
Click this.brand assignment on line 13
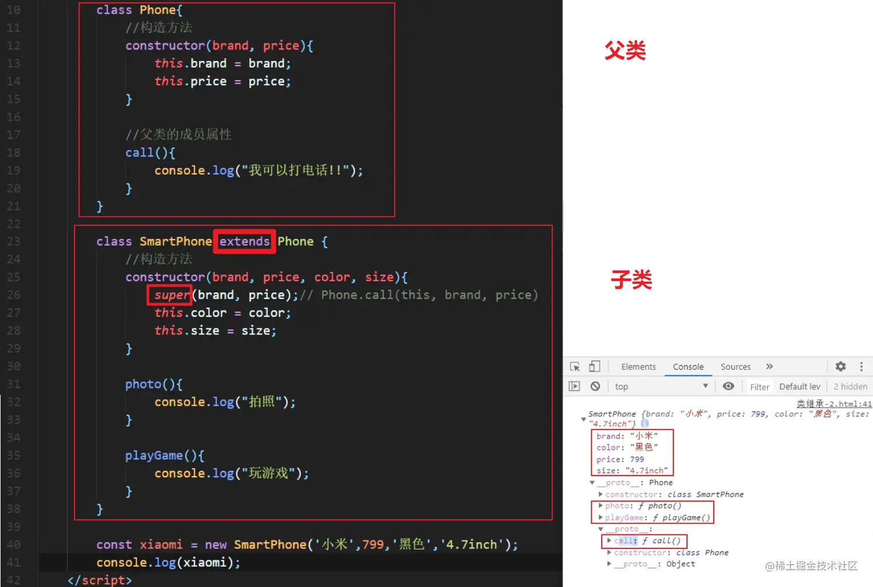pyautogui.click(x=222, y=63)
